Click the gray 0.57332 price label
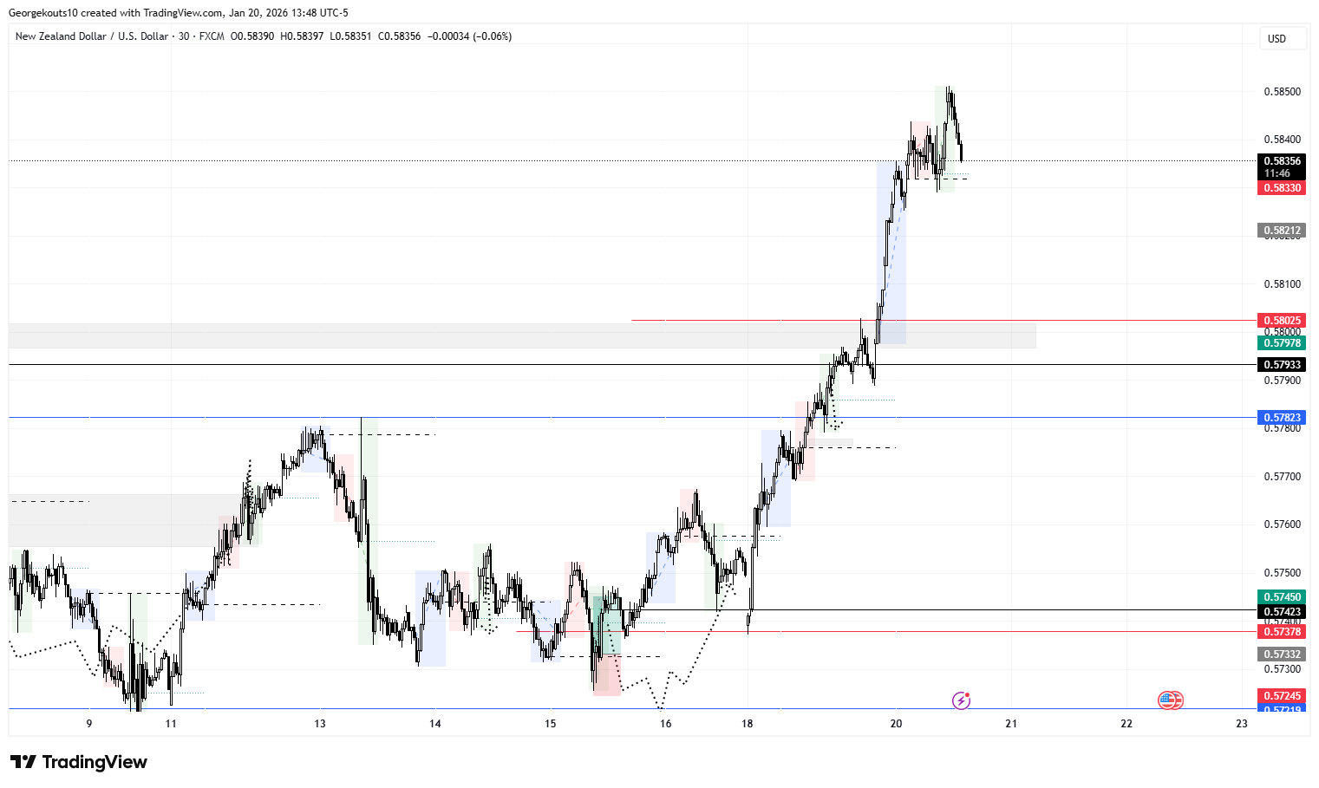The image size is (1319, 788). (x=1281, y=654)
